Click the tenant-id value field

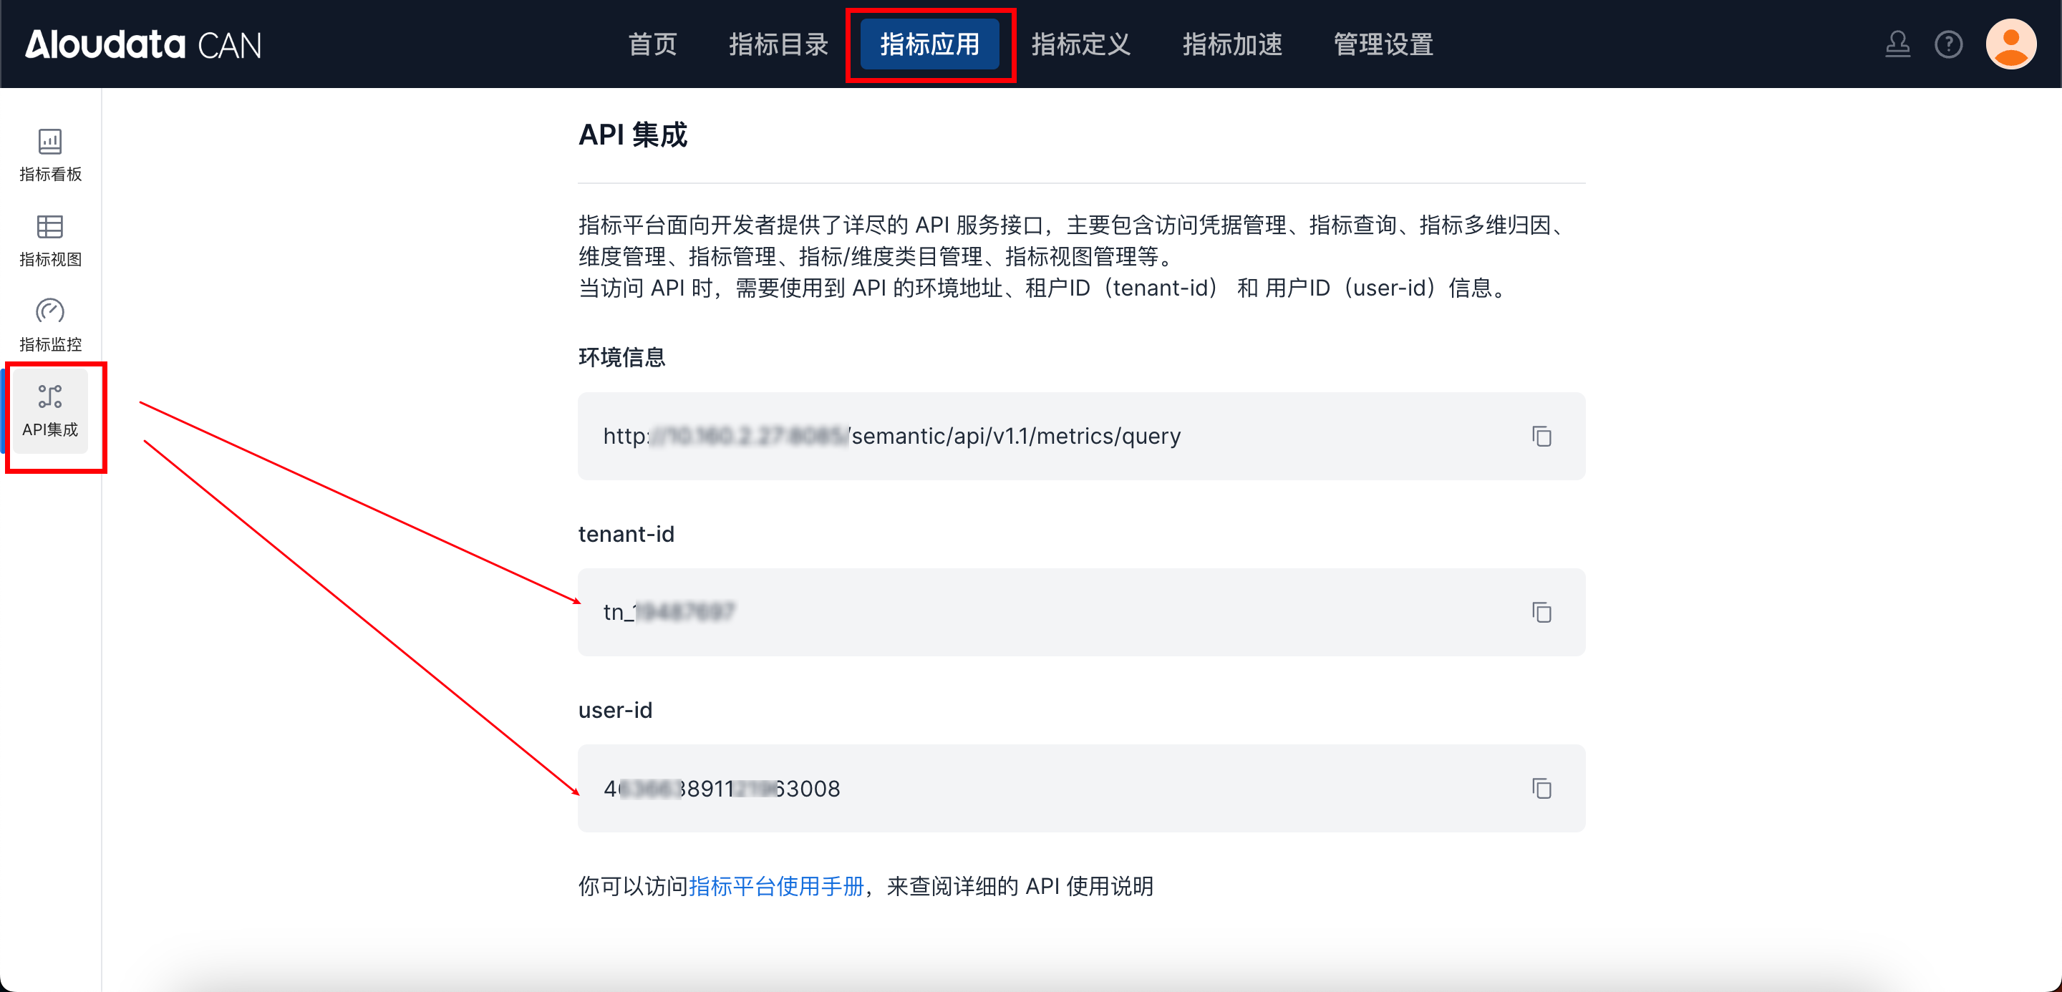1040,612
